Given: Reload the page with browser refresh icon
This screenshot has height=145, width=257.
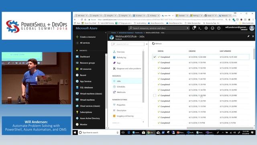Looking at the screenshot, I should tap(82, 20).
